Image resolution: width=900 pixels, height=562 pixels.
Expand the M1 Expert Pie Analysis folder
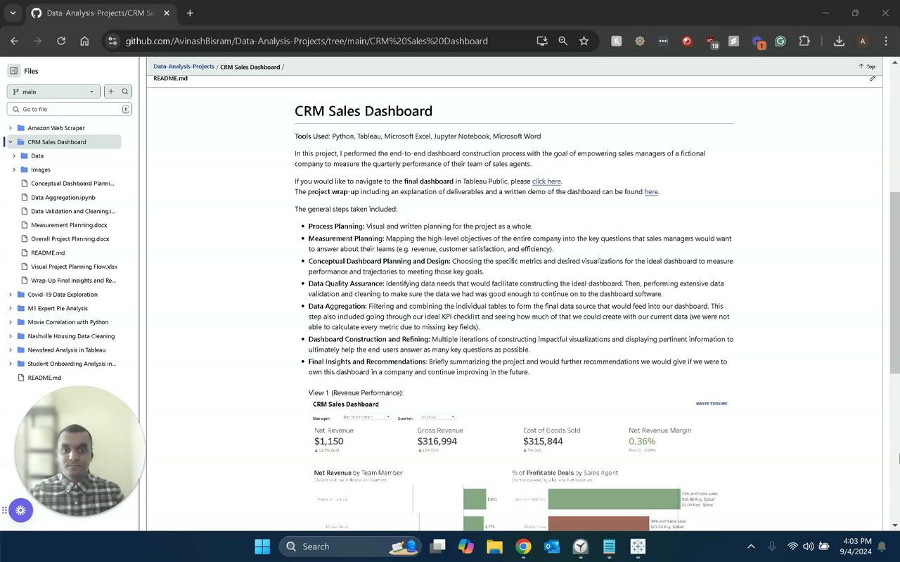coord(11,308)
